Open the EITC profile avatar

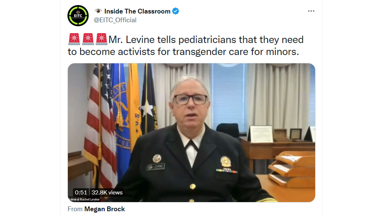(x=78, y=16)
